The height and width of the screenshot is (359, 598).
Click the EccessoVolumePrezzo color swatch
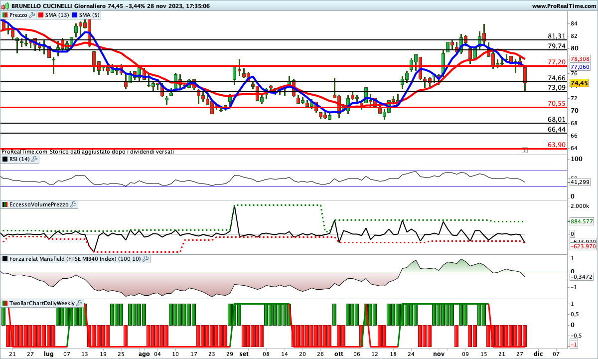(x=5, y=204)
